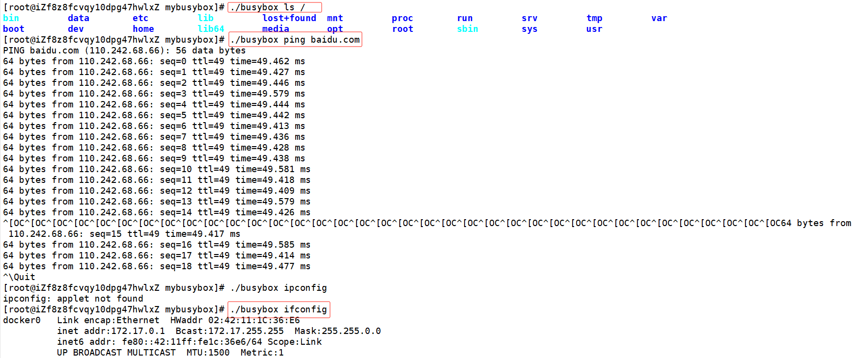Click the 'run' directory name
Screen dimensions: 855x358
tap(465, 18)
